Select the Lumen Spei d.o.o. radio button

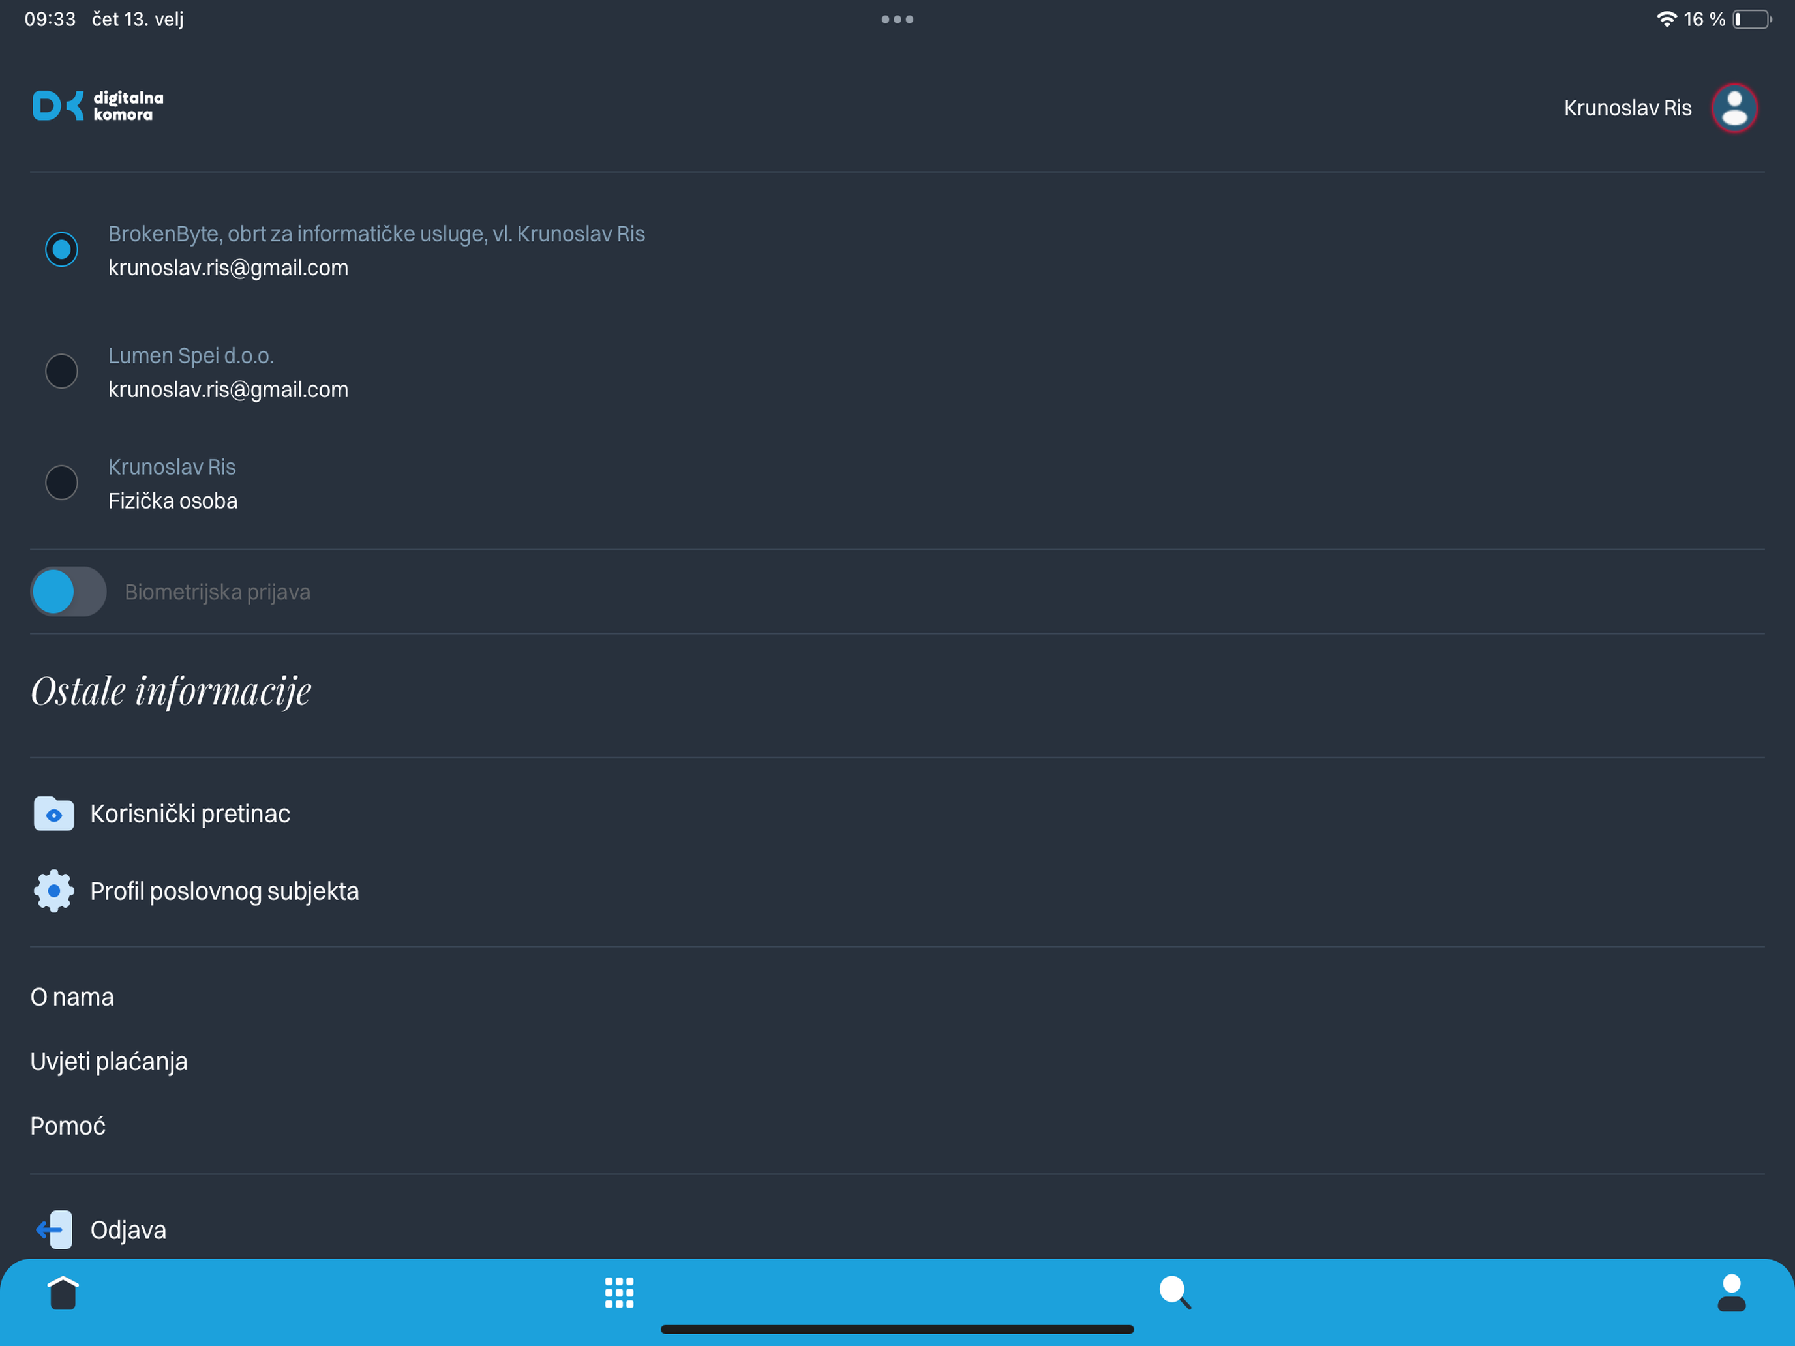pos(62,372)
